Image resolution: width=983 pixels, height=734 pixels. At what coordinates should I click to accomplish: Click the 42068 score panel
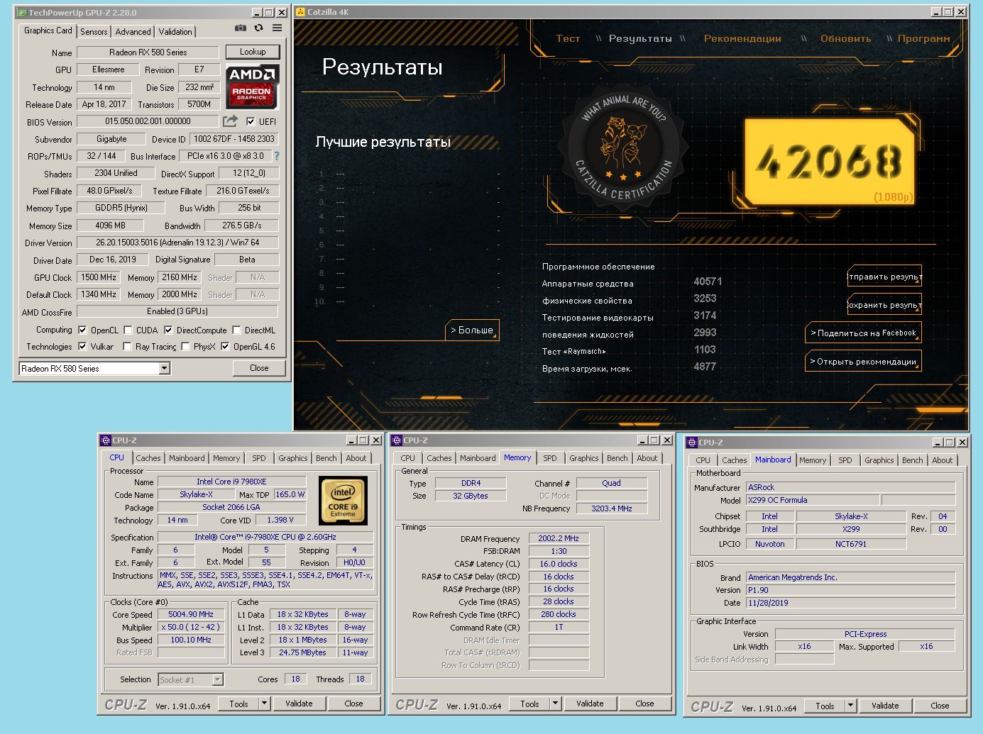click(830, 162)
